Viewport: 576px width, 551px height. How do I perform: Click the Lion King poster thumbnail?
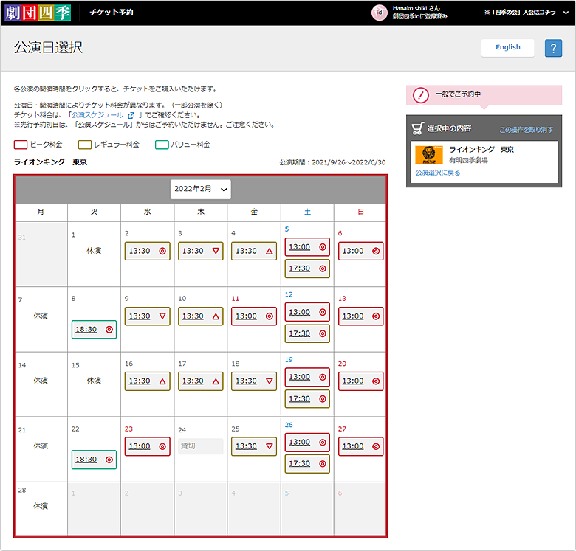click(x=429, y=155)
